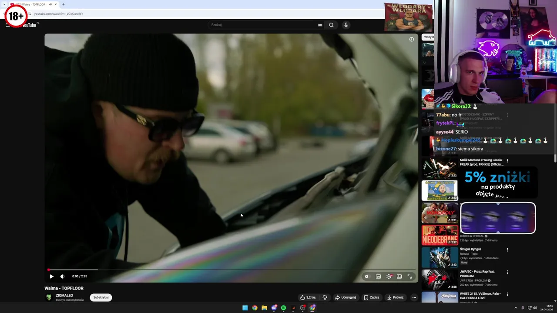The height and width of the screenshot is (313, 557).
Task: Click the Udostępnij share button
Action: point(346,297)
